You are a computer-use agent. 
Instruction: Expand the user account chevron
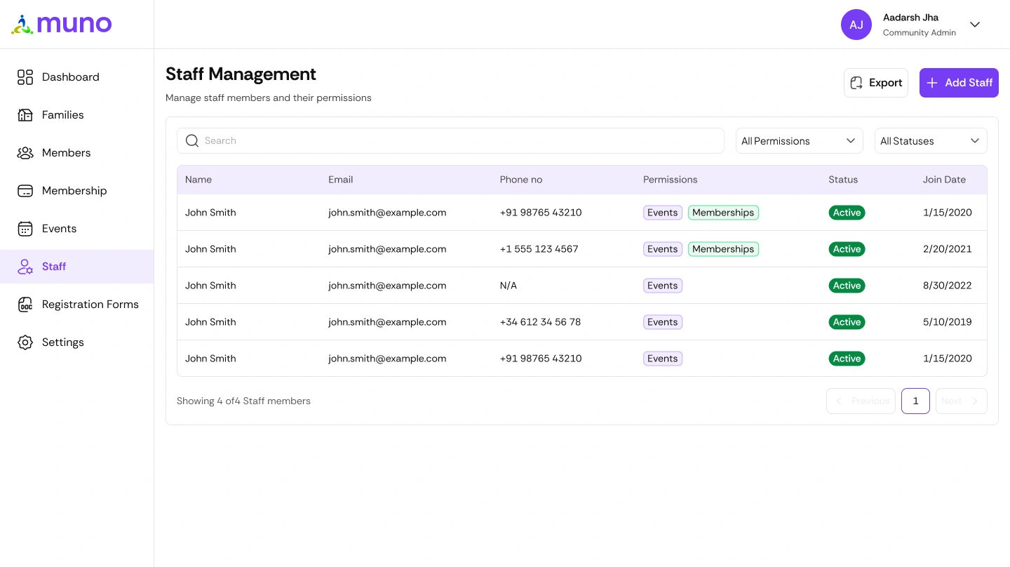[975, 25]
